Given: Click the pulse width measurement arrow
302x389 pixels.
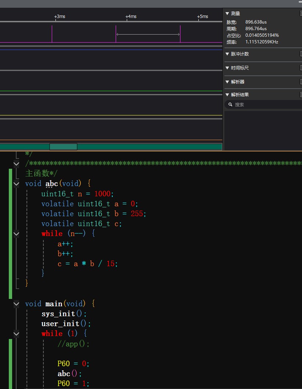Looking at the screenshot, I should click(148, 35).
